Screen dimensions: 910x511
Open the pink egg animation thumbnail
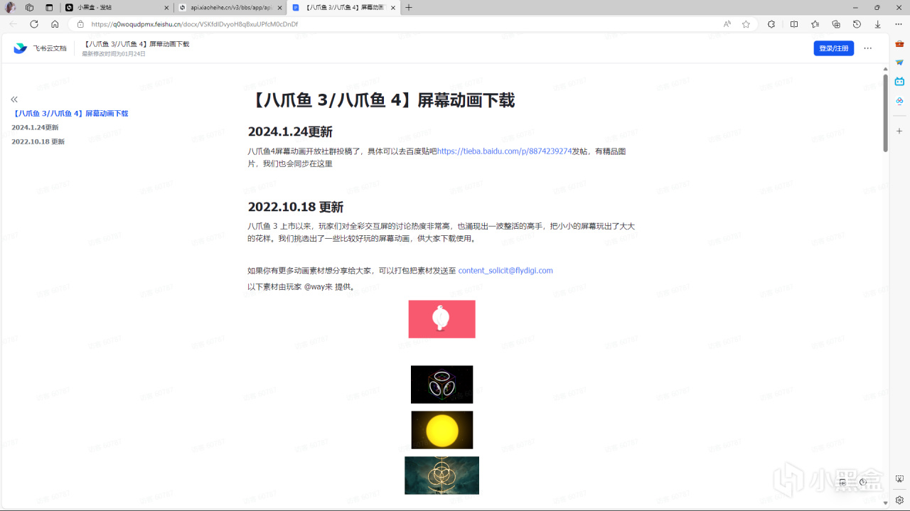[x=441, y=319]
